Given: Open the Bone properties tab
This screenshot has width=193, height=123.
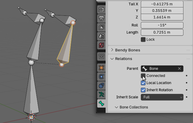Looking at the screenshot, I should 101,103.
